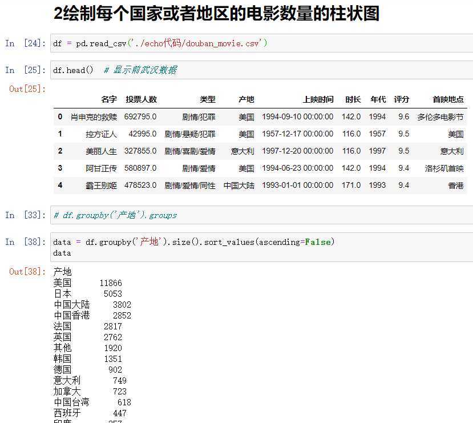Click the 香港 premiere cell
This screenshot has width=473, height=423.
pyautogui.click(x=456, y=186)
